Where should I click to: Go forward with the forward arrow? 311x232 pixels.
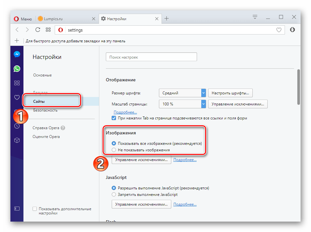point(27,30)
